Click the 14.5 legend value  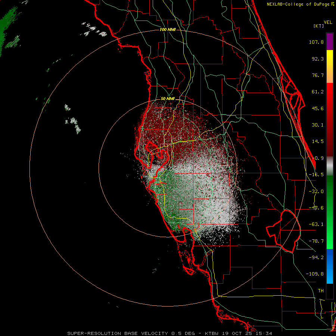318,141
